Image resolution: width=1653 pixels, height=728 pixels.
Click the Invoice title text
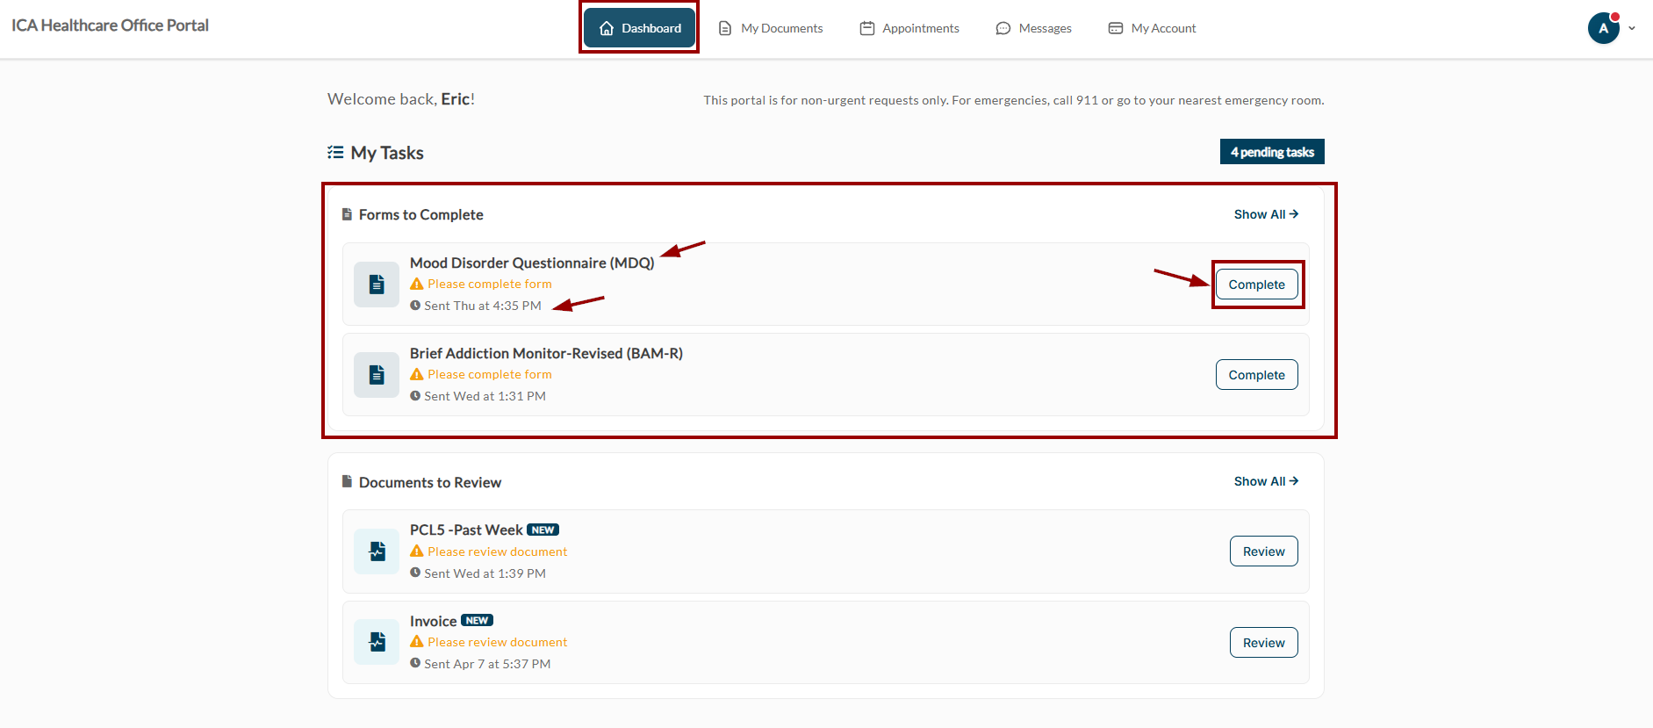pos(434,621)
